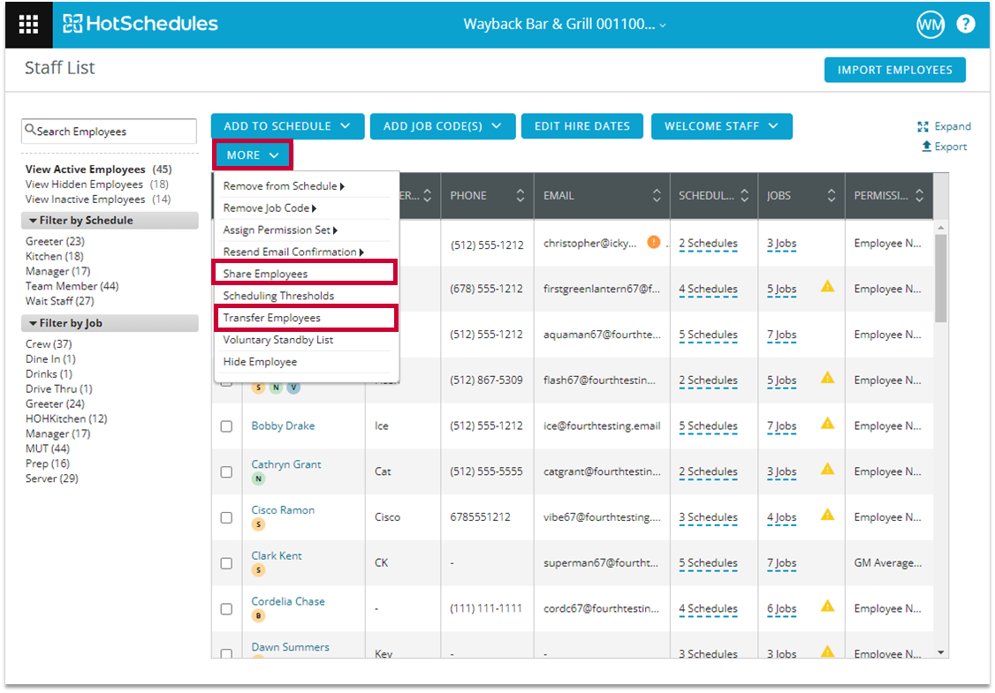The width and height of the screenshot is (995, 693).
Task: Click warning triangle in Cisco Ramon row
Action: (x=827, y=516)
